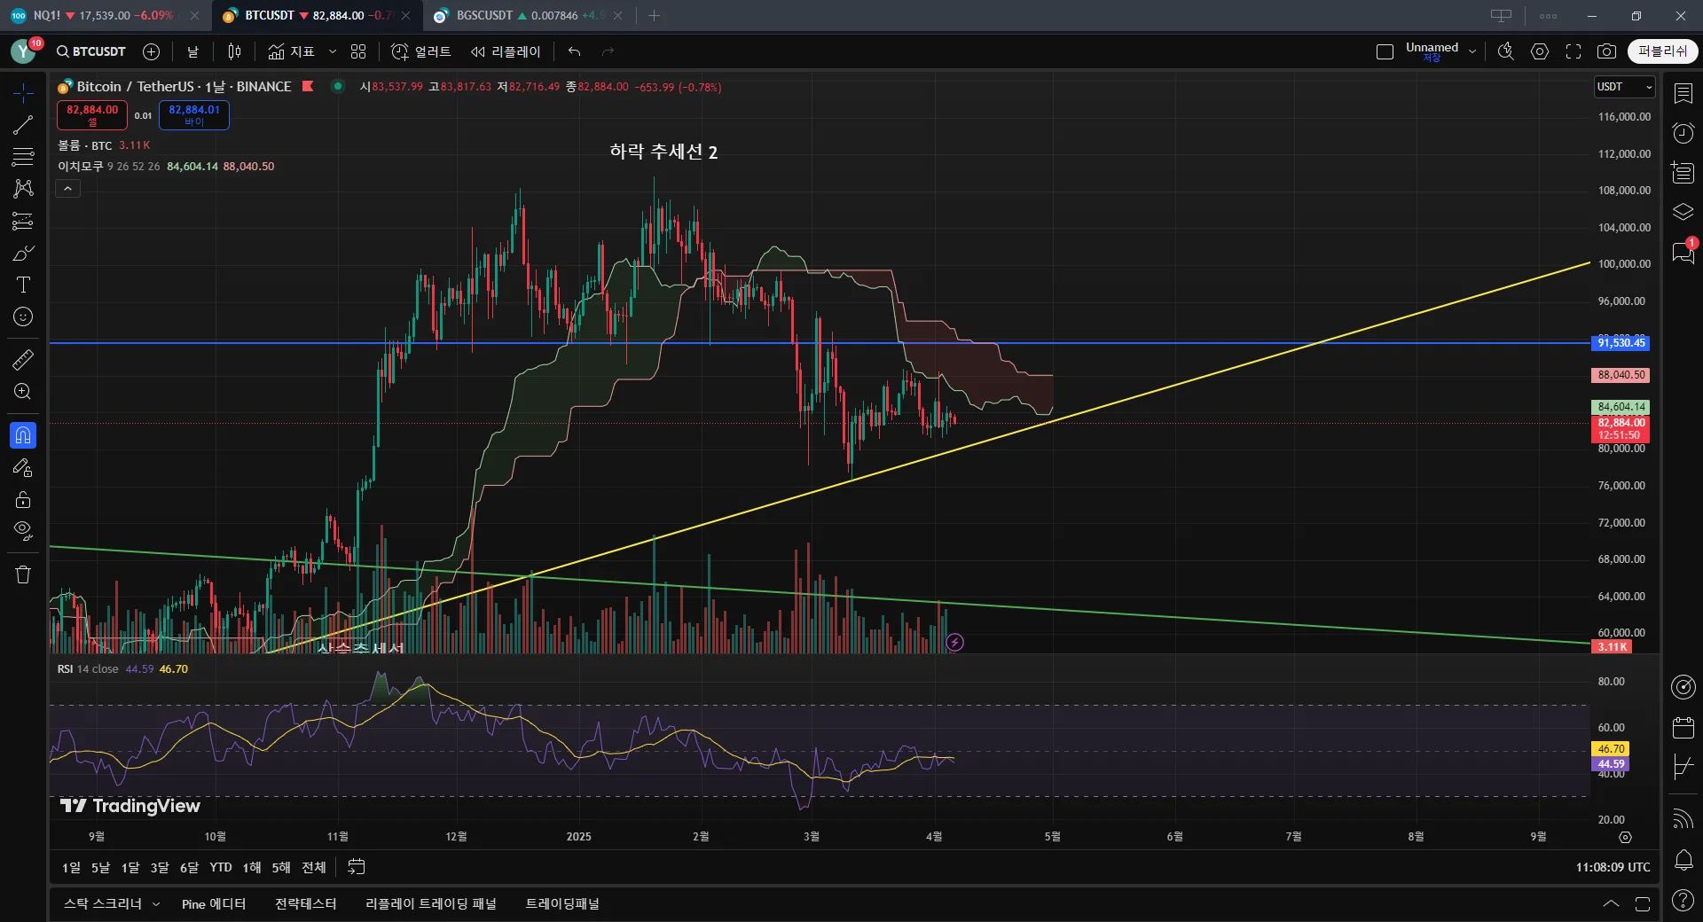The height and width of the screenshot is (922, 1703).
Task: Click the red 82,884.00 sell button
Action: tap(92, 114)
